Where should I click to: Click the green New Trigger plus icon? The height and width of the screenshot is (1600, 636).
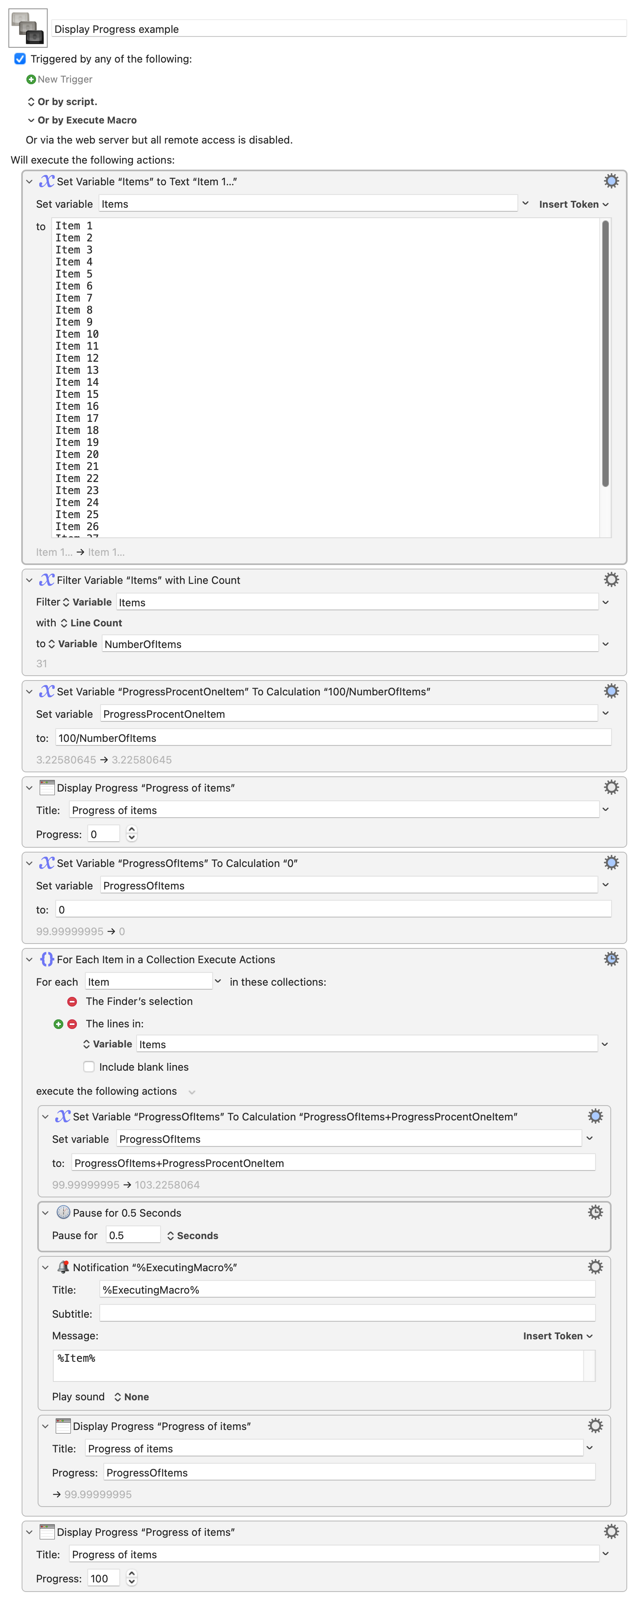click(31, 79)
